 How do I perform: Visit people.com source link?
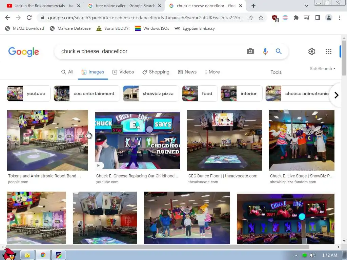(18, 182)
